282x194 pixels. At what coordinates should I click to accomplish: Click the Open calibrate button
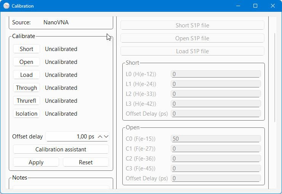click(26, 62)
